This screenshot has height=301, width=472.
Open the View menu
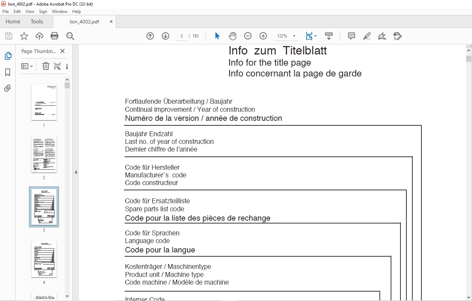pyautogui.click(x=30, y=12)
